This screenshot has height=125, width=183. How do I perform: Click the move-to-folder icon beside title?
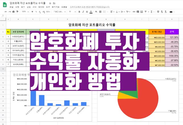click(54, 3)
